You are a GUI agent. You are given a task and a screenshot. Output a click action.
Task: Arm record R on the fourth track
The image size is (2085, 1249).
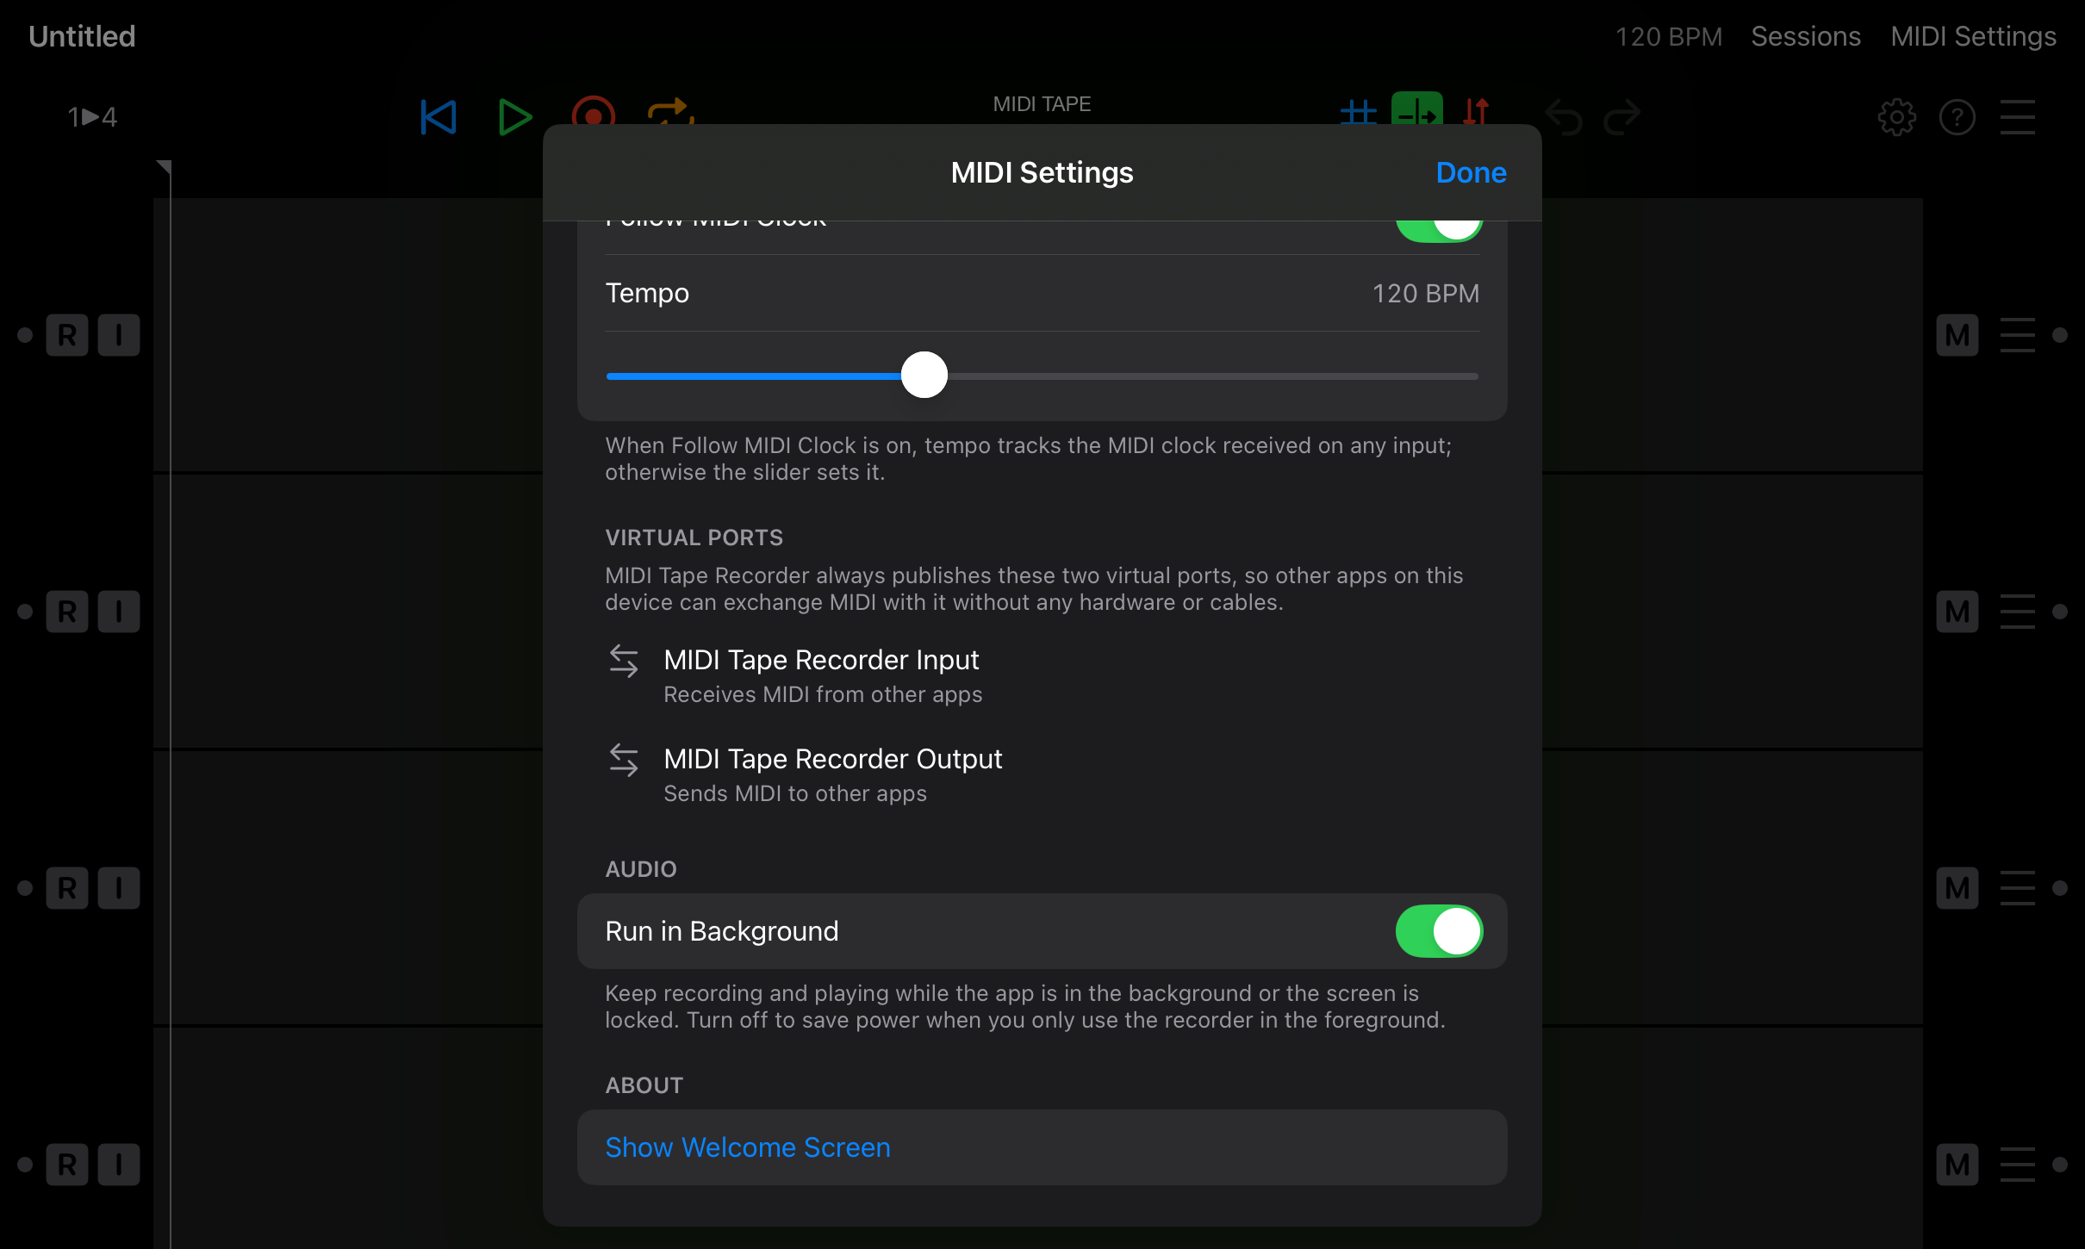point(67,1165)
